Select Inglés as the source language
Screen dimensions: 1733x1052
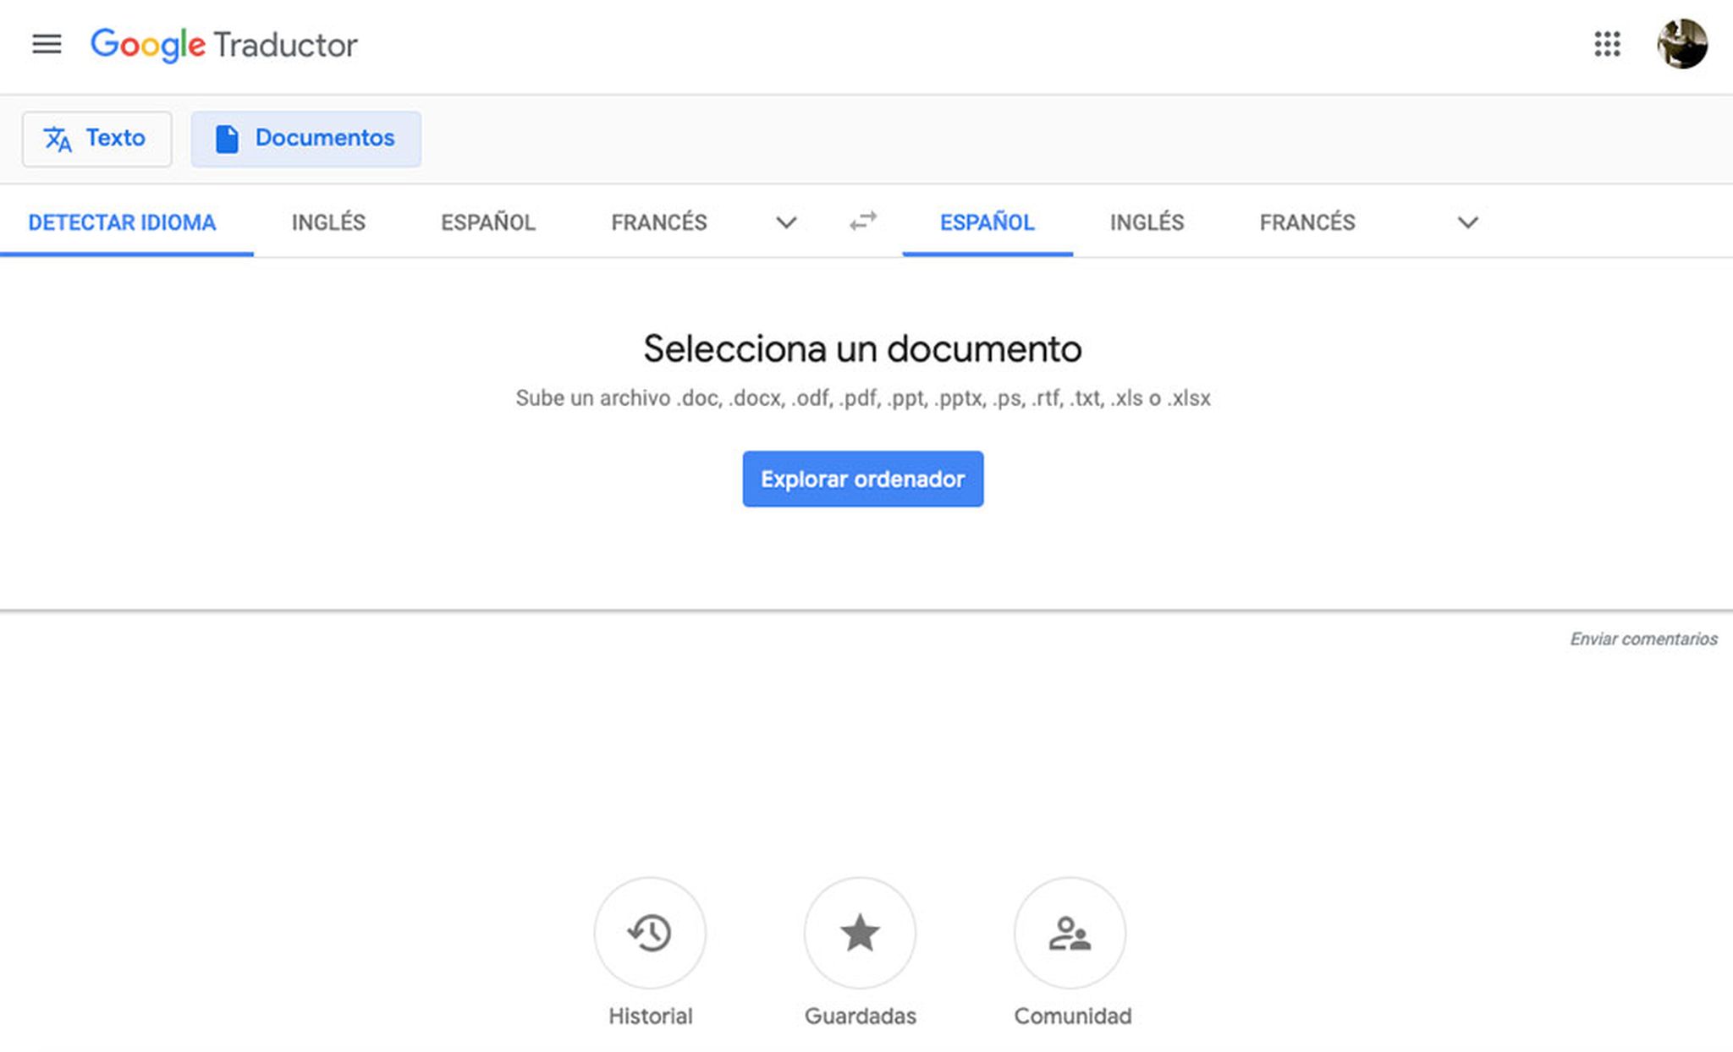tap(328, 222)
